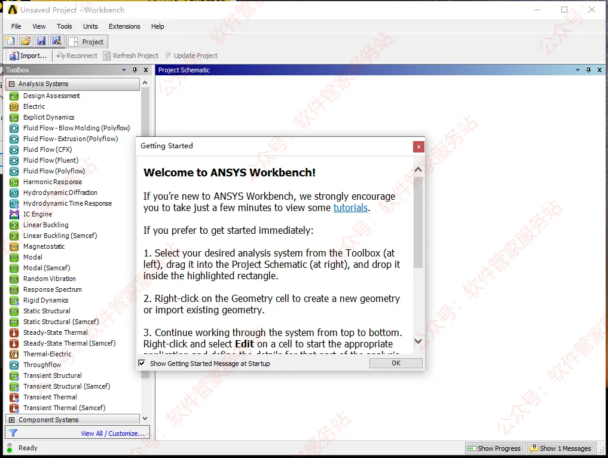Select the Transient Thermal icon
The image size is (608, 458).
pyautogui.click(x=14, y=397)
